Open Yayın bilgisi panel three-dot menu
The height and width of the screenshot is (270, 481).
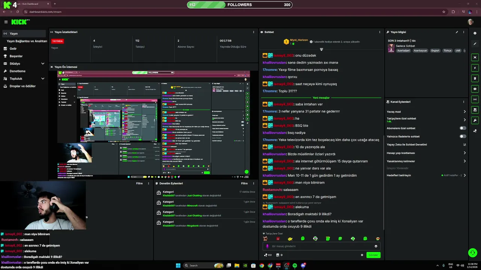tap(464, 32)
